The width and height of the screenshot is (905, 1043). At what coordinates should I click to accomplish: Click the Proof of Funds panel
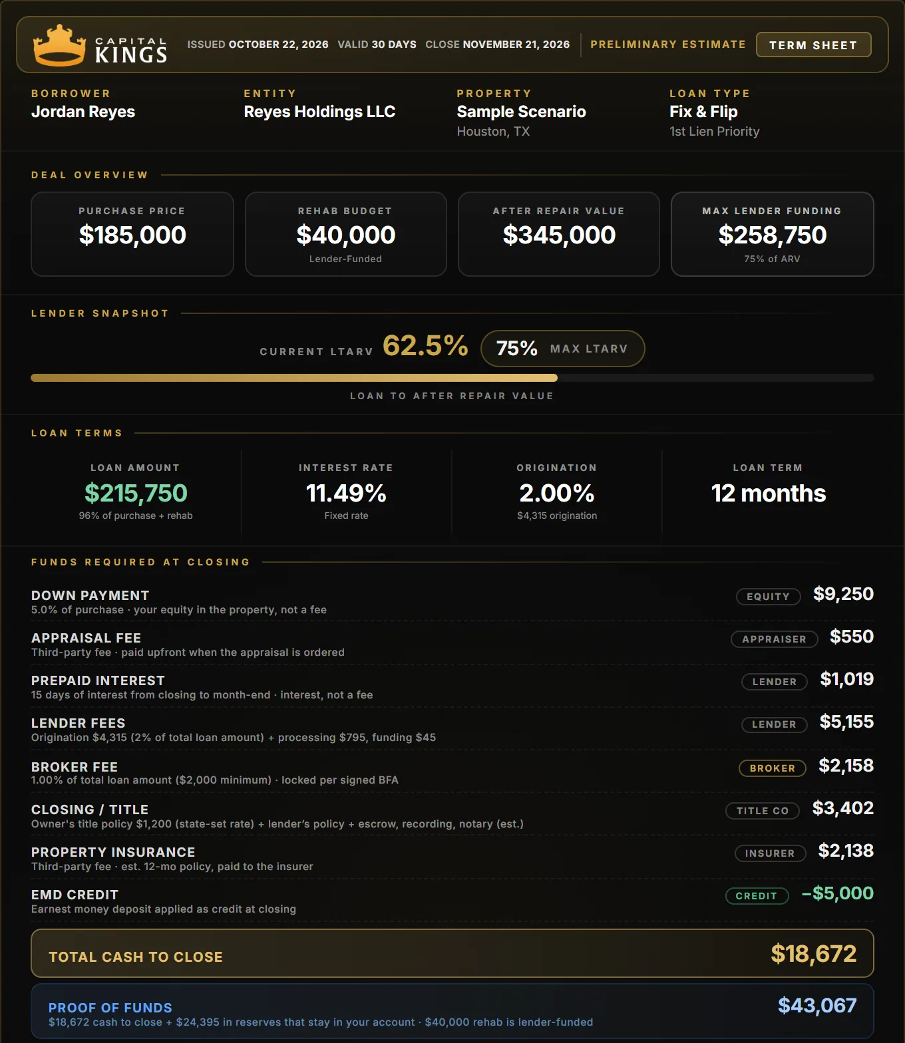pos(452,1011)
